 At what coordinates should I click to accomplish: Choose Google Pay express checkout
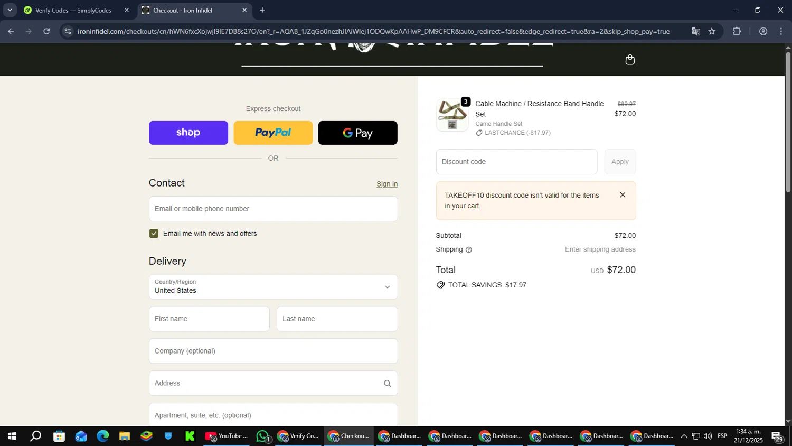357,133
